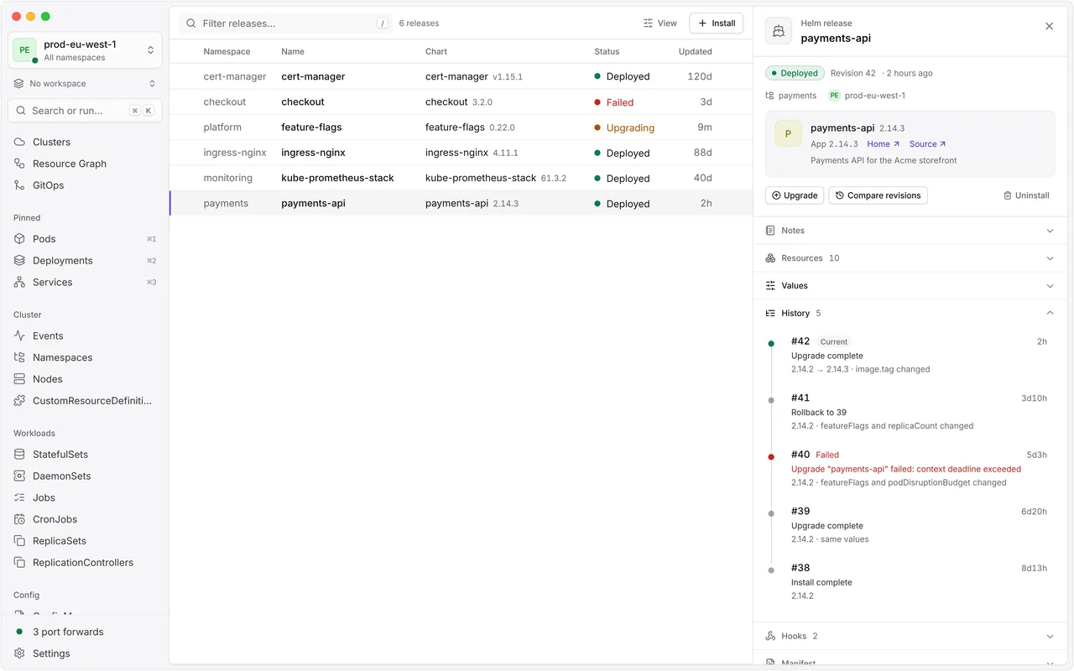Click the Deployments layers icon
The image size is (1074, 671).
pyautogui.click(x=19, y=261)
